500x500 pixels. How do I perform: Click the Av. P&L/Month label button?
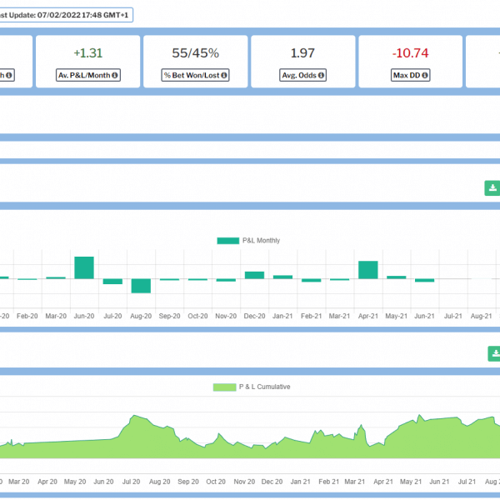click(88, 75)
